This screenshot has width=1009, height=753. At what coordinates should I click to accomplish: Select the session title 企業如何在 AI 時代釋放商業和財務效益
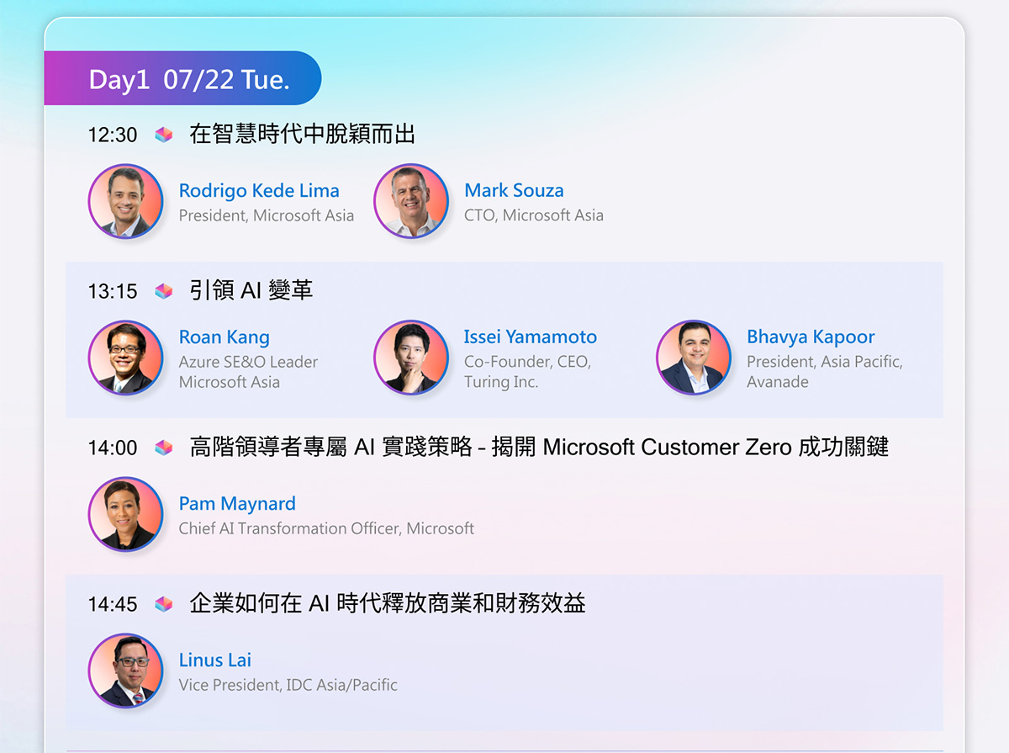(388, 603)
